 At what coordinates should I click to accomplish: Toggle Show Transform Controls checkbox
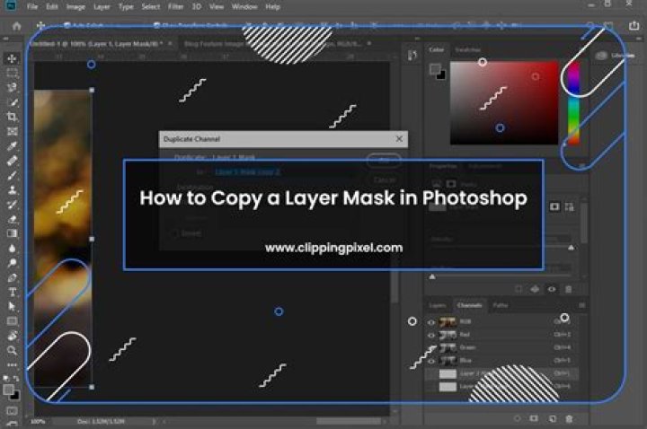click(156, 25)
